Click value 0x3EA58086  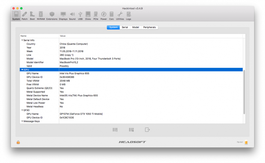tap(67, 77)
